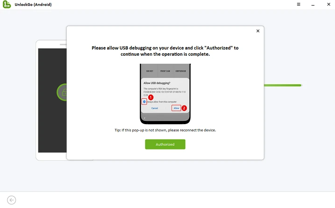Viewport: 335px width, 208px height.
Task: Click the 'Always allow' checkbox in illustration
Action: point(144,102)
